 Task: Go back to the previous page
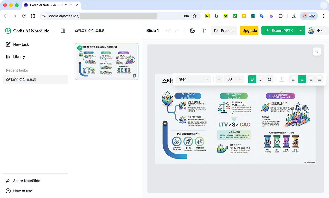tap(6, 16)
